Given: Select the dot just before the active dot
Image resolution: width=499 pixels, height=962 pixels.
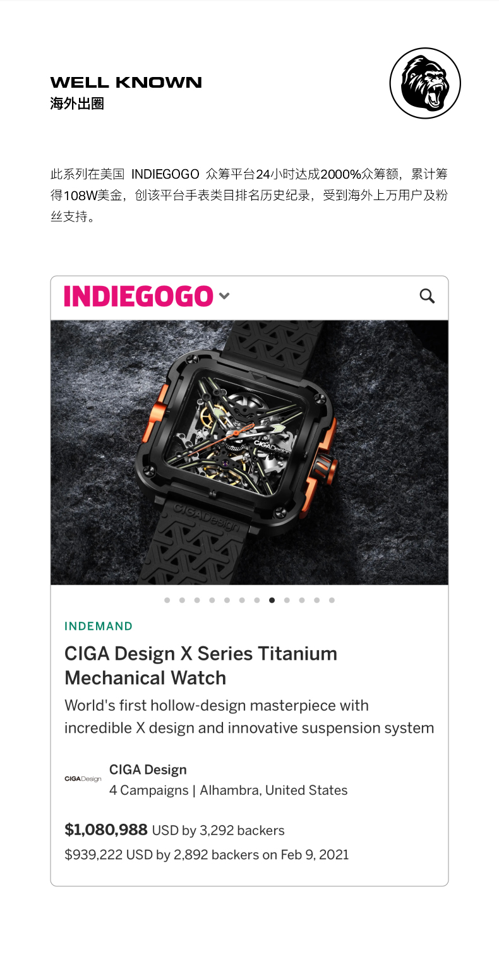Looking at the screenshot, I should [257, 600].
